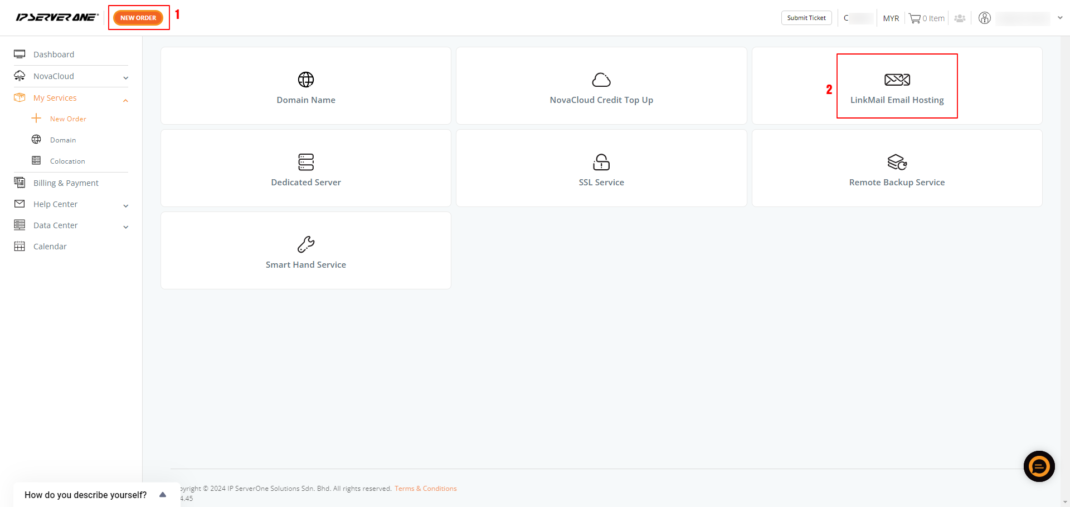This screenshot has height=507, width=1070.
Task: Click the user profile avatar icon
Action: pos(985,18)
